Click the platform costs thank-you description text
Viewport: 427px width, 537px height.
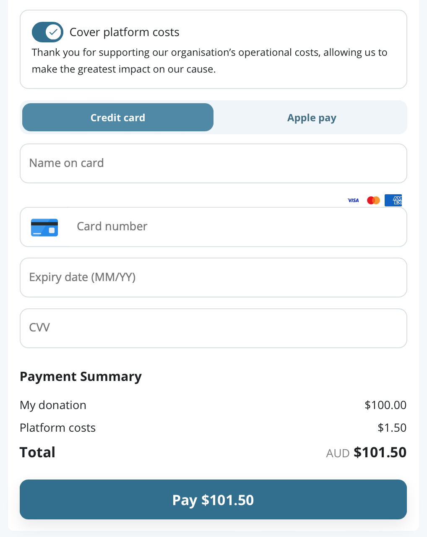coord(209,61)
